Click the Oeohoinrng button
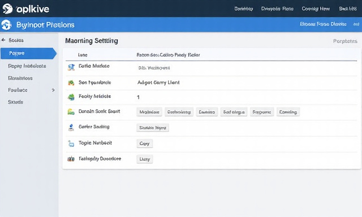 tap(179, 112)
